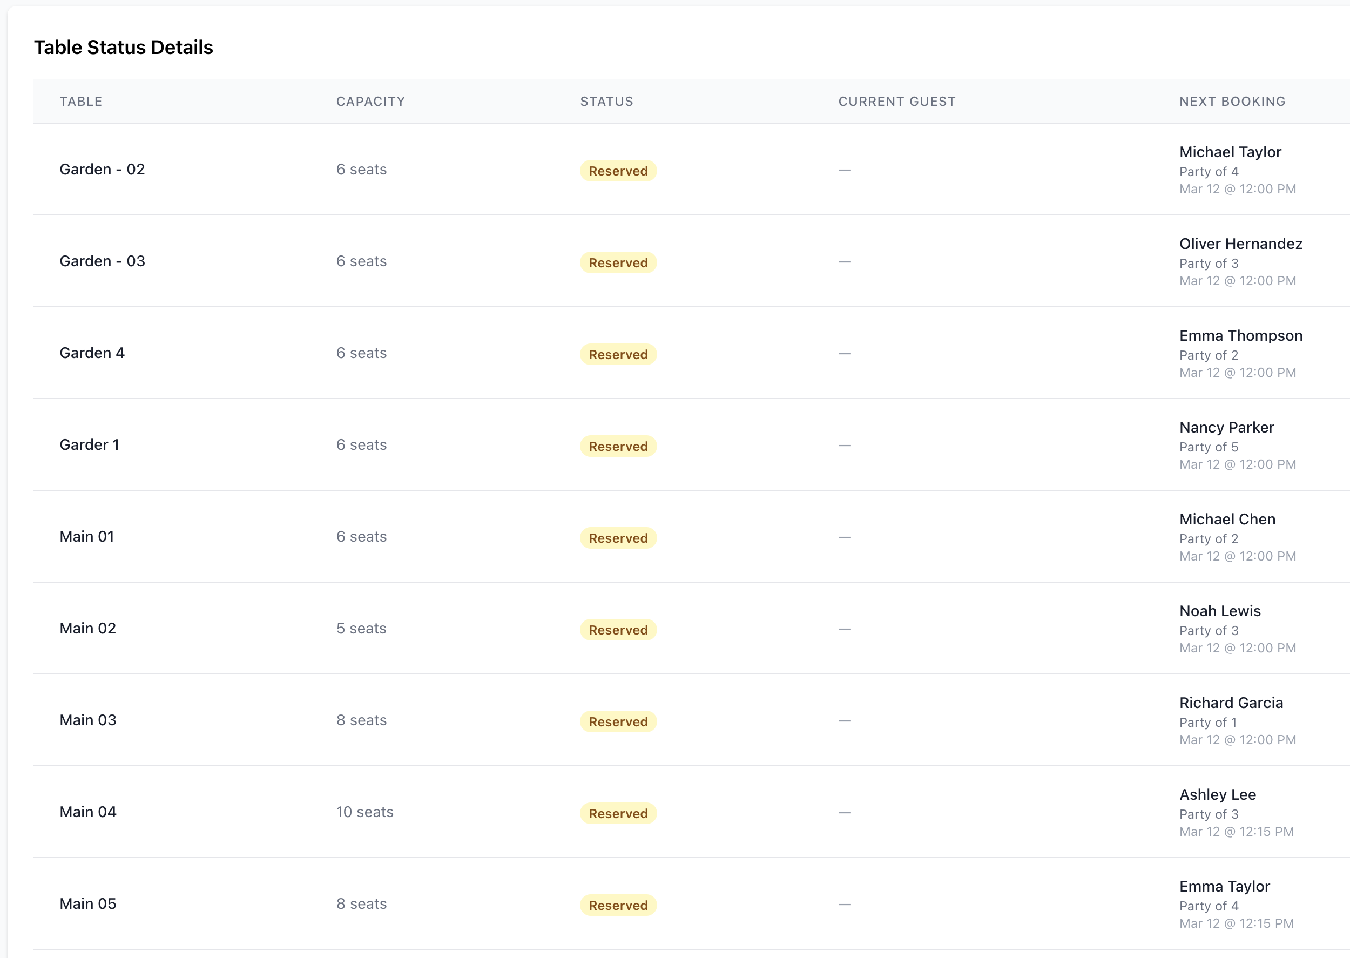Click the CAPACITY column header

click(370, 102)
